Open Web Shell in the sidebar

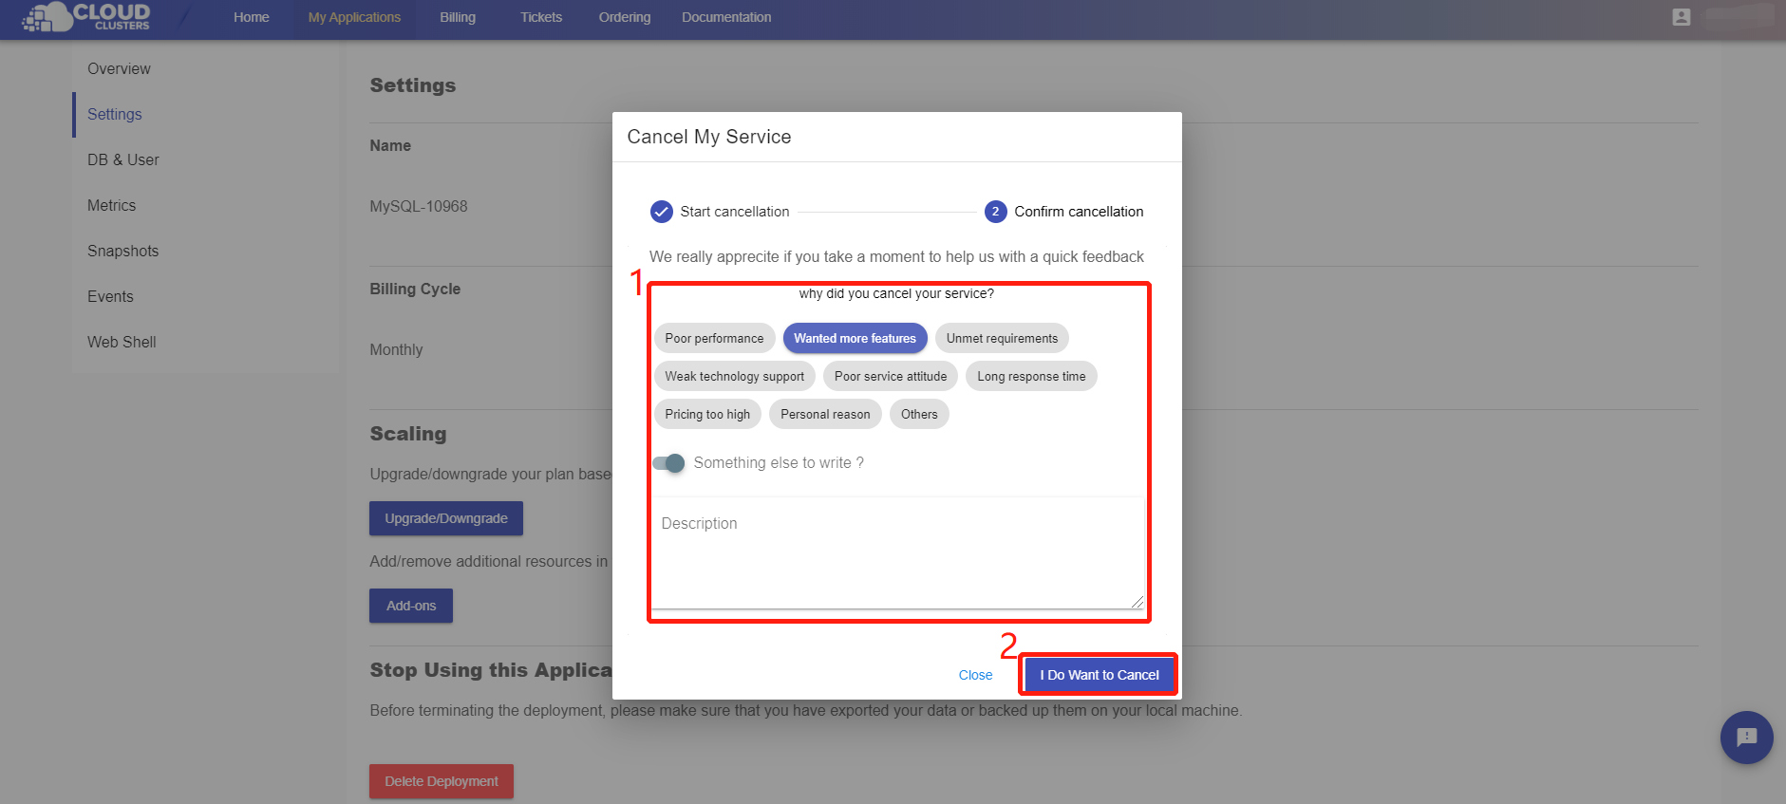[x=122, y=342]
